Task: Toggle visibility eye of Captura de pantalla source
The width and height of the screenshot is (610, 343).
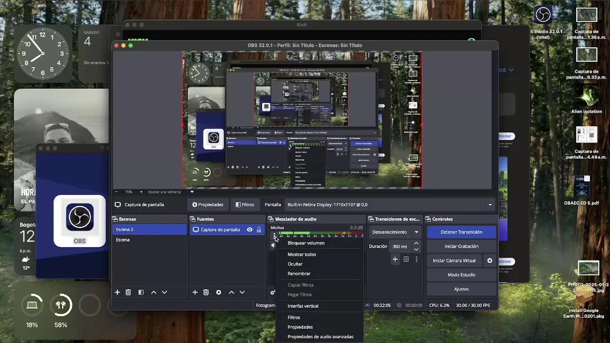Action: coord(249,230)
